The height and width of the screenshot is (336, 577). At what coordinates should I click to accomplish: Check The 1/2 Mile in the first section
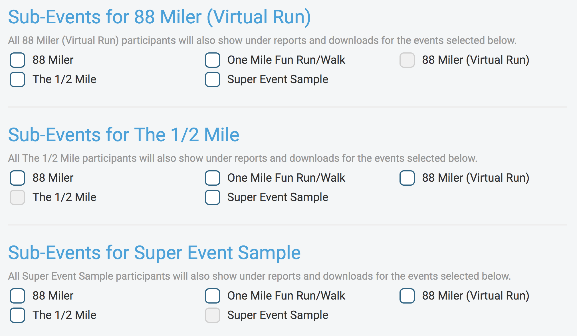pyautogui.click(x=17, y=79)
